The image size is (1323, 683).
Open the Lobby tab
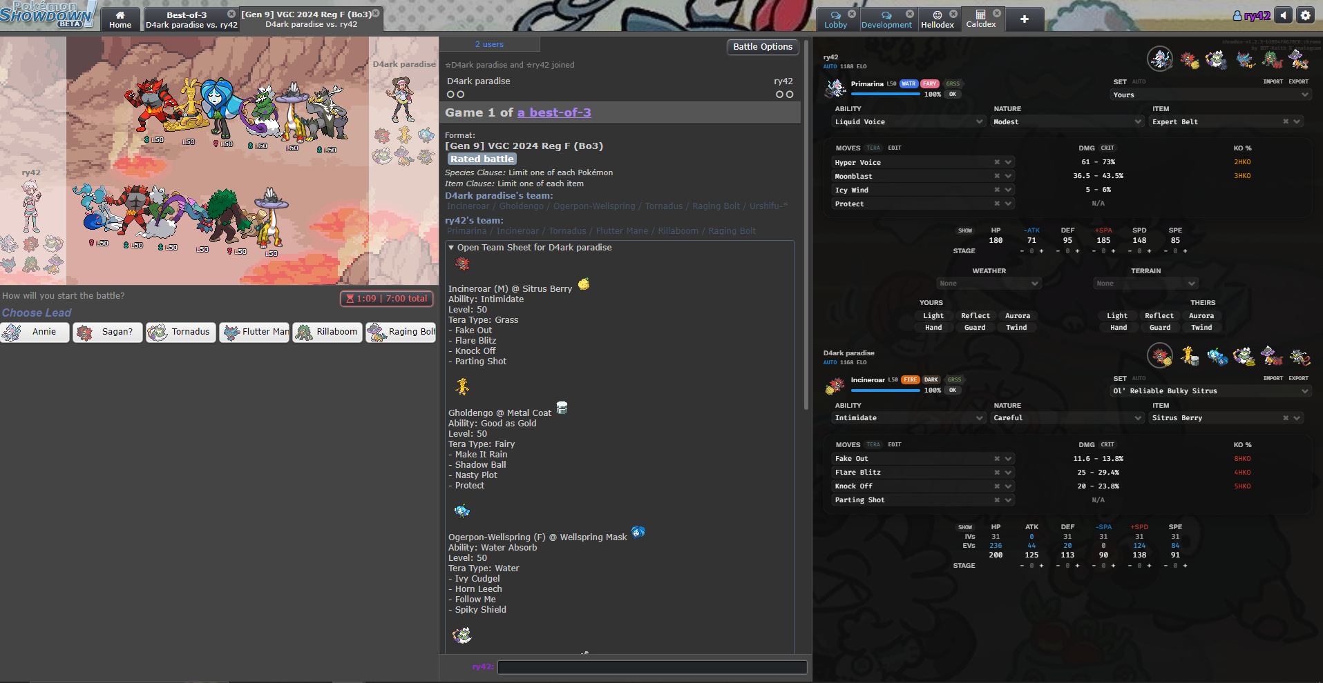pyautogui.click(x=836, y=19)
